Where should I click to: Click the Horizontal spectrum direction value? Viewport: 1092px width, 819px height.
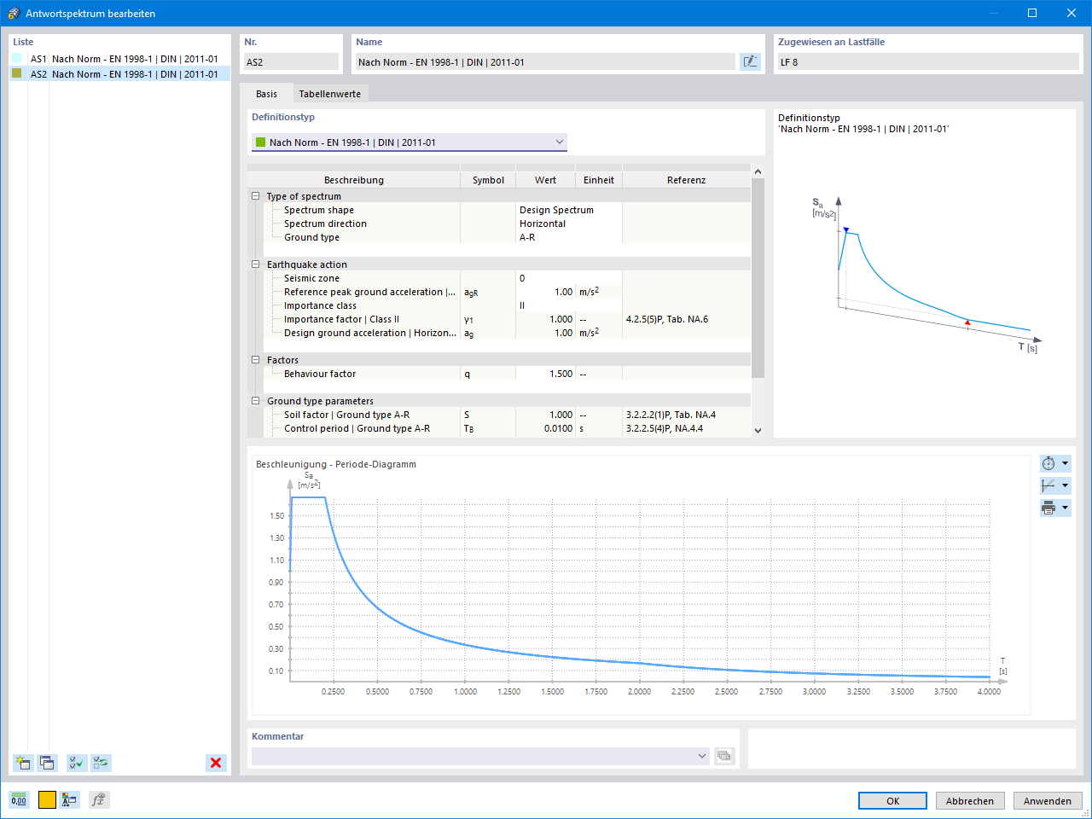(x=568, y=224)
